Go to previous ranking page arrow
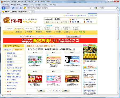 41,91
